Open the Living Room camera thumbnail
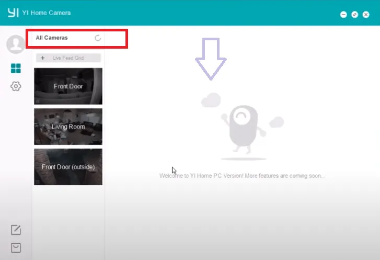 click(x=68, y=127)
